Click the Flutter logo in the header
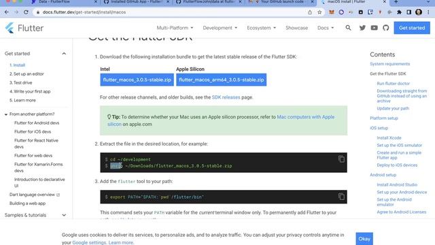Screen dimensions: 435x245 [24, 28]
